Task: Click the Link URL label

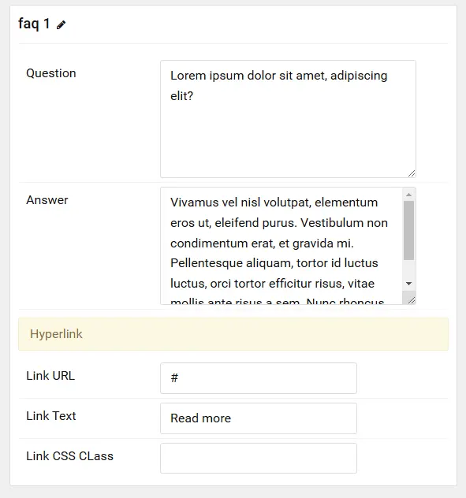Action: click(50, 376)
